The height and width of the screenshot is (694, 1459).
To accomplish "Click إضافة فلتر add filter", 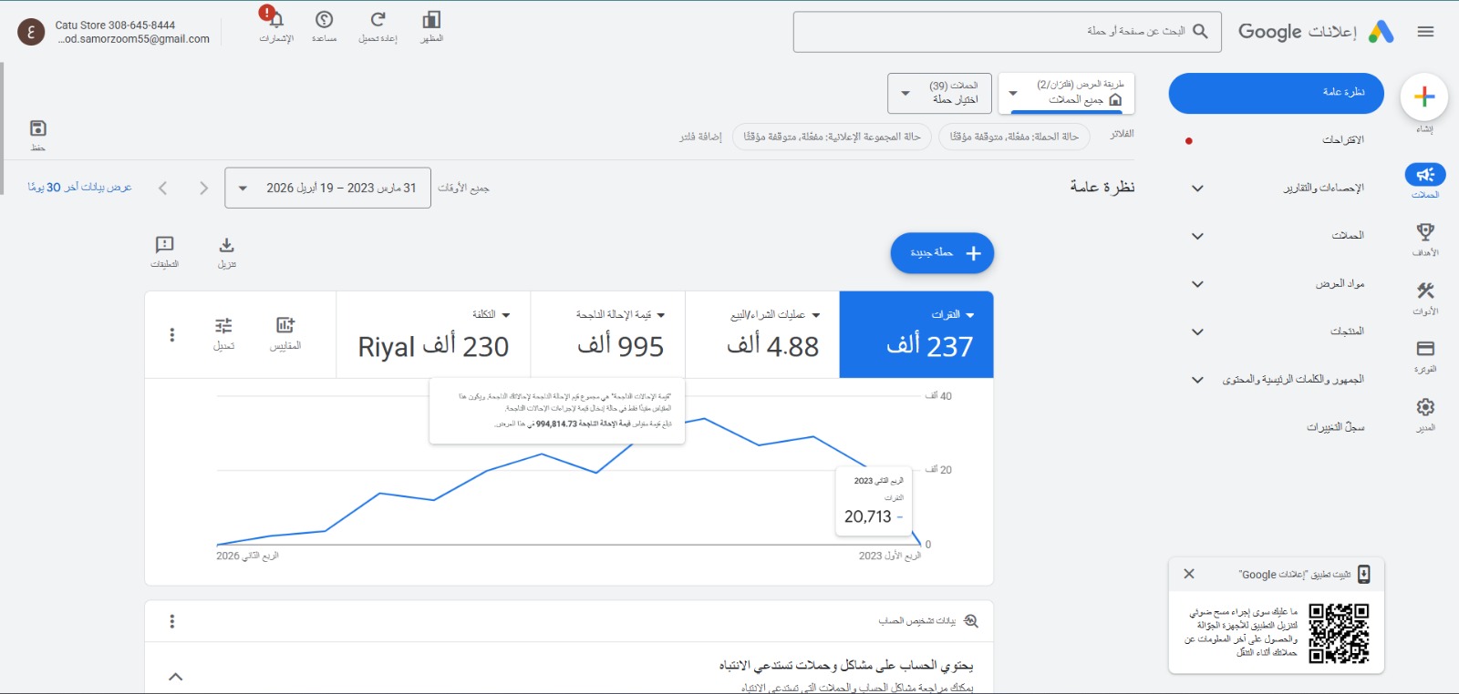I will [700, 137].
